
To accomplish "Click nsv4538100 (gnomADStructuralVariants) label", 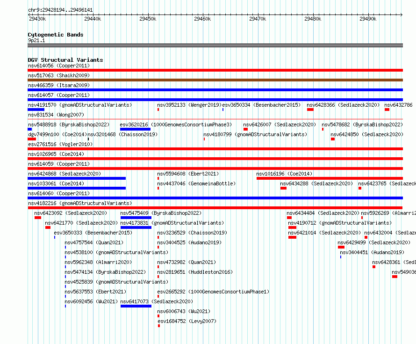I will (116, 252).
